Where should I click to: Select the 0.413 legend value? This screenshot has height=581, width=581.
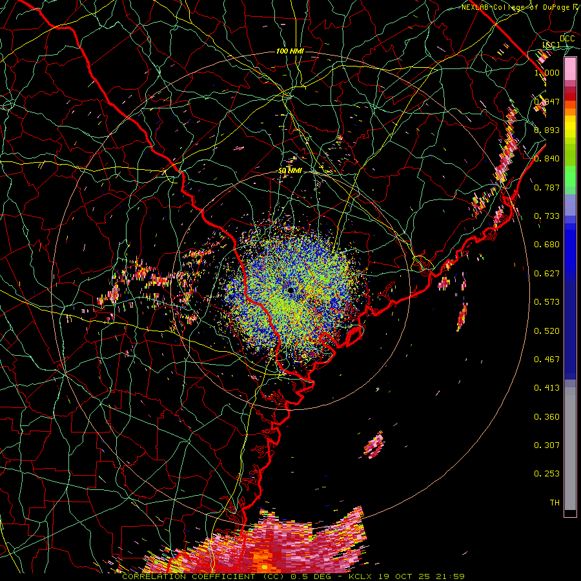pos(547,388)
